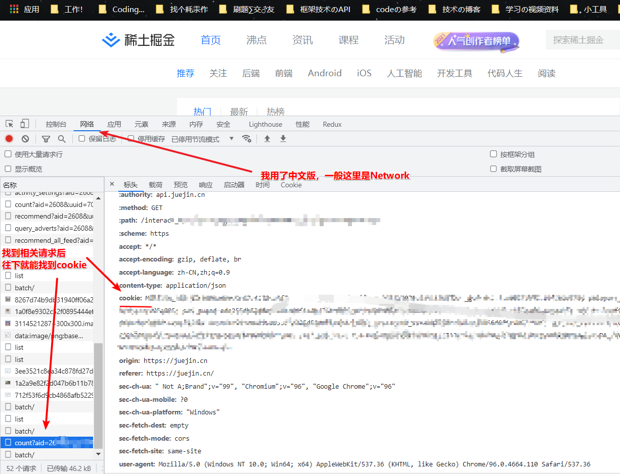The width and height of the screenshot is (620, 474).
Task: Stop recording network log with red button
Action: click(x=9, y=139)
